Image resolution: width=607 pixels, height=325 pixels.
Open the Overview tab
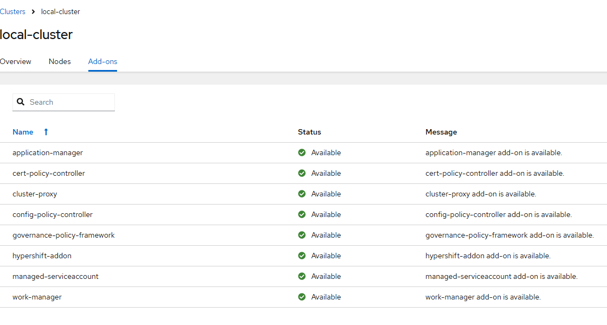(x=16, y=61)
